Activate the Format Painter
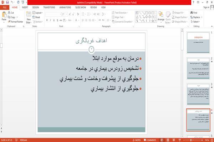The image size is (214, 142). (16, 22)
